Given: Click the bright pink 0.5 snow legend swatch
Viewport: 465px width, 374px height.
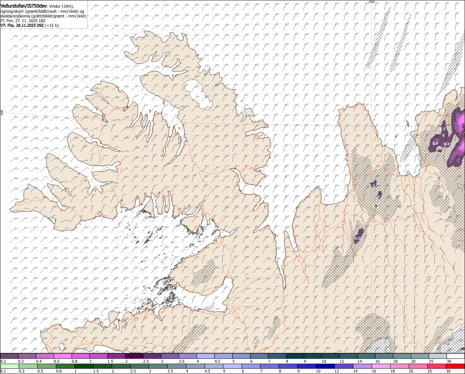Looking at the screenshot, I should [x=62, y=356].
